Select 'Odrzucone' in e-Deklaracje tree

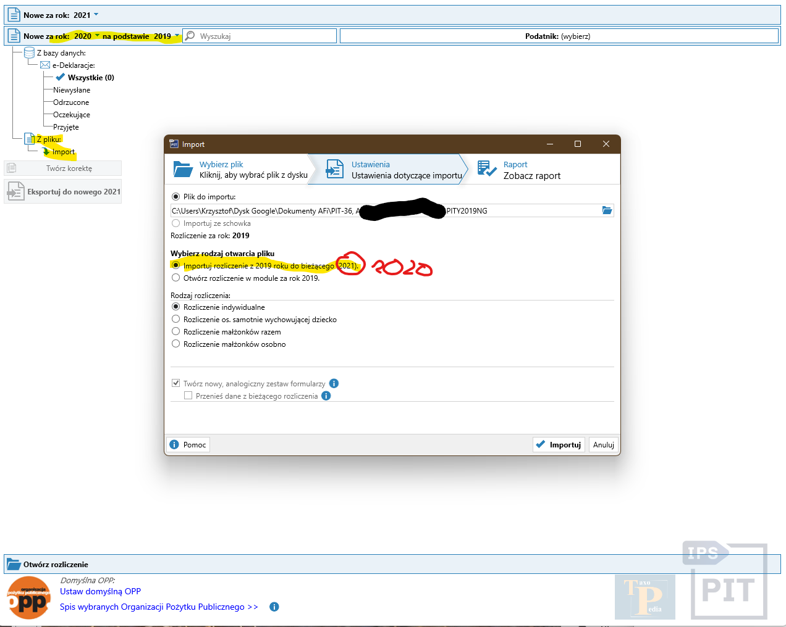tap(71, 102)
